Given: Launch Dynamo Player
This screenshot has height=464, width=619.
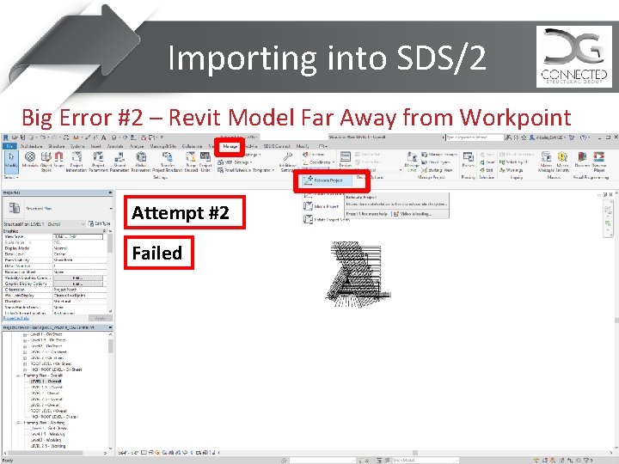Looking at the screenshot, I should (x=599, y=162).
